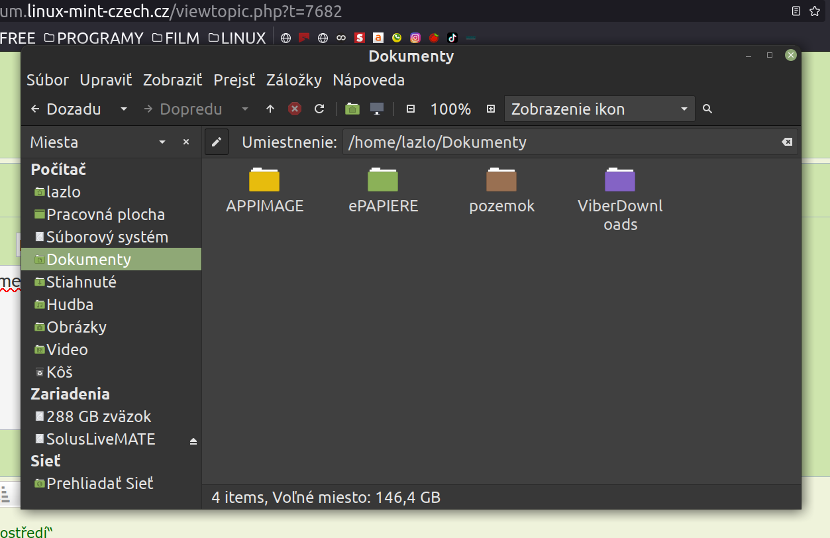Select the purple ViberDownloads folder

click(x=620, y=180)
